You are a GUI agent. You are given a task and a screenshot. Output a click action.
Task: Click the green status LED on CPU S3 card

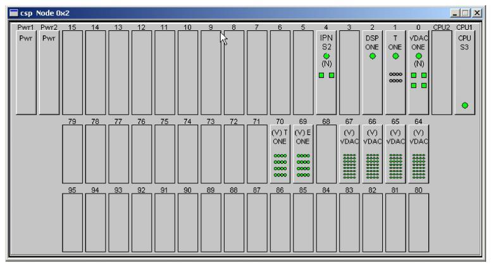[465, 106]
